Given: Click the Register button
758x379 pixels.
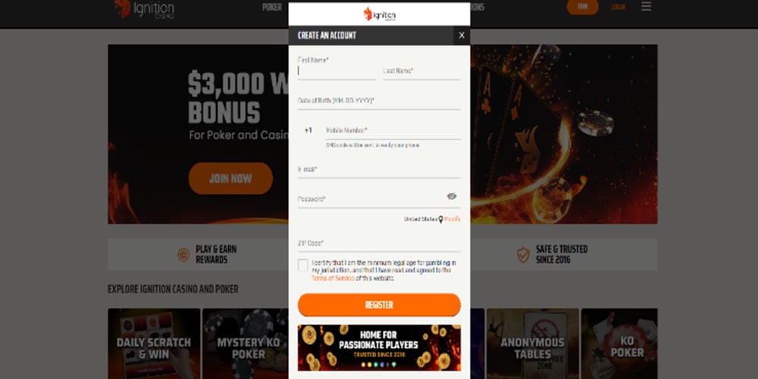Looking at the screenshot, I should [x=379, y=305].
